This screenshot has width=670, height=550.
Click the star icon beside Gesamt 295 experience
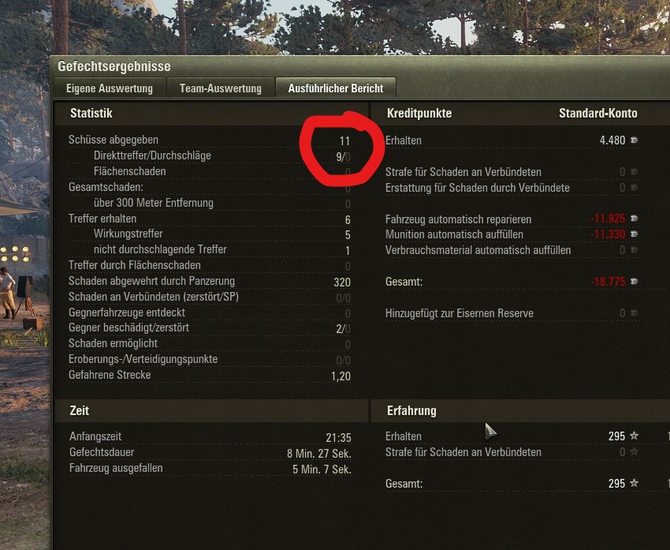[634, 483]
